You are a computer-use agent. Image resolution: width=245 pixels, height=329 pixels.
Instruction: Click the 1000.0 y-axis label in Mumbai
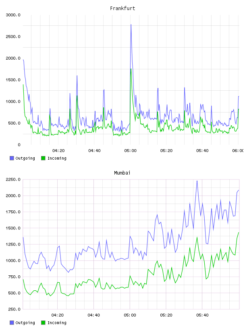(x=13, y=260)
